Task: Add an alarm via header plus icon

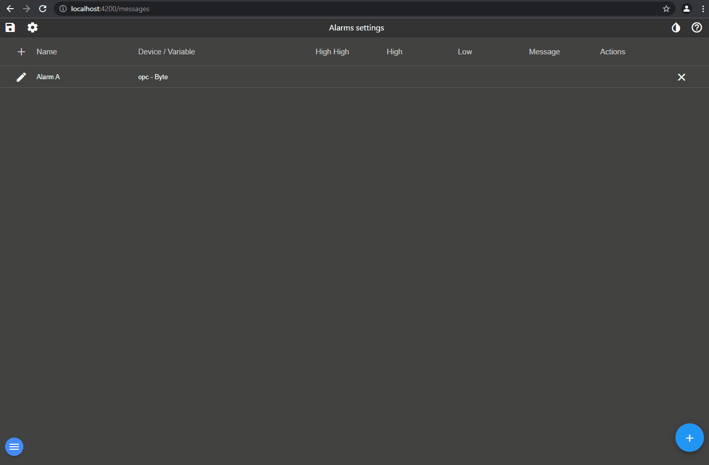Action: (x=21, y=52)
